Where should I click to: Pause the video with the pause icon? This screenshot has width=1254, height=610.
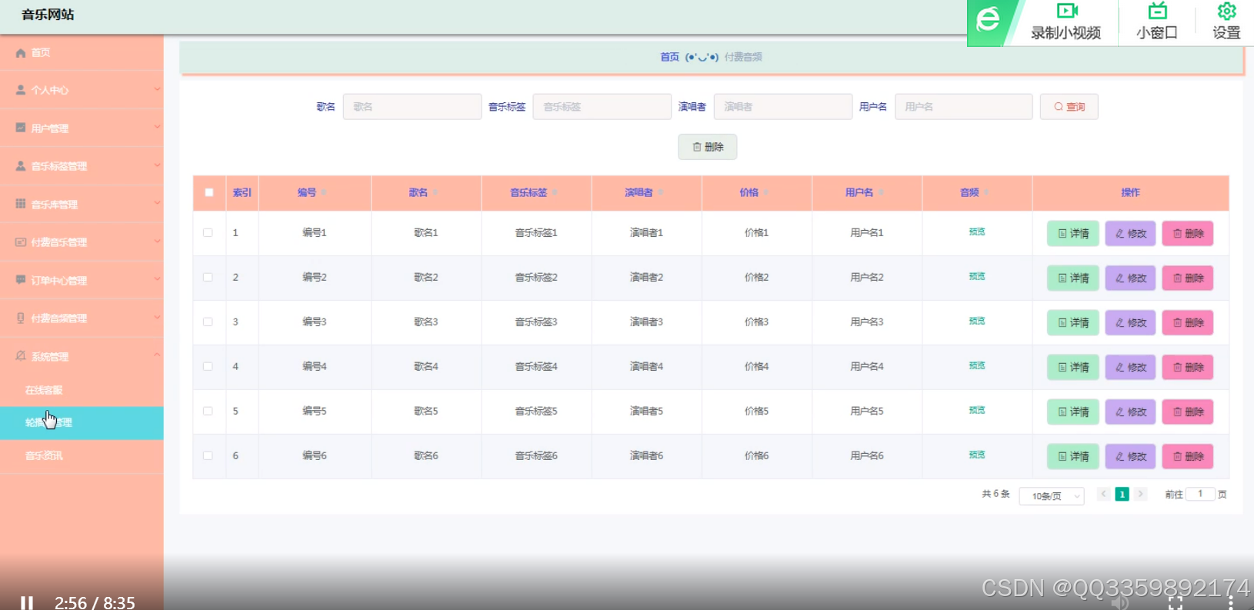click(27, 603)
